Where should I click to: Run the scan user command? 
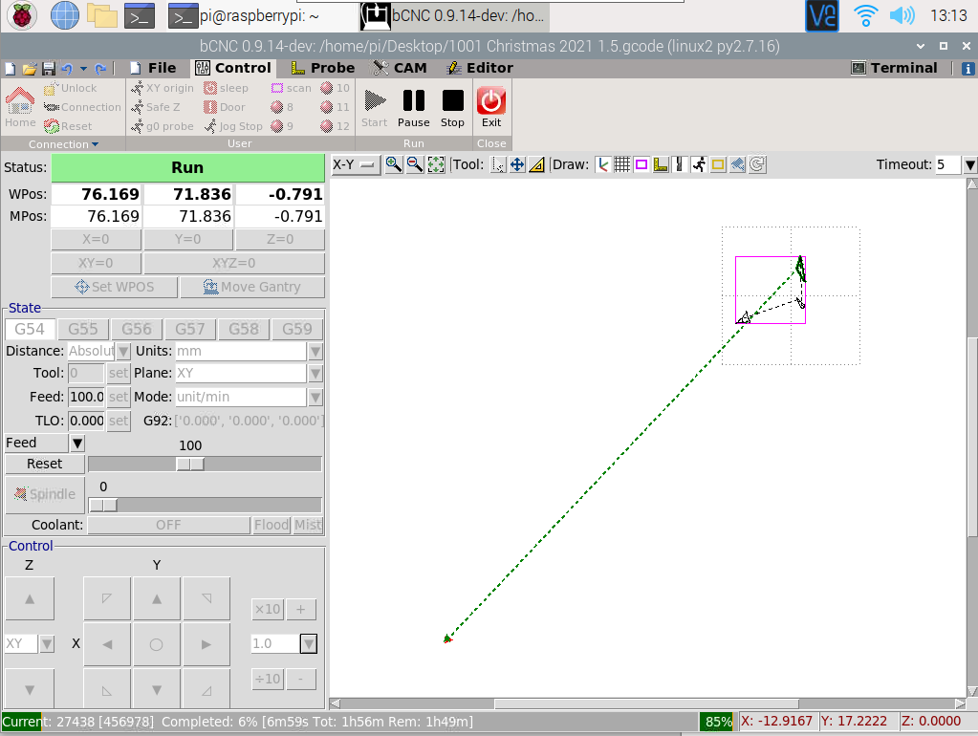(291, 88)
